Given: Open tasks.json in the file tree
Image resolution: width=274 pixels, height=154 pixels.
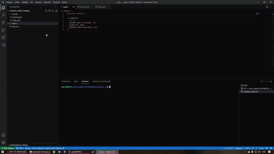Looking at the screenshot, I should [x=17, y=20].
